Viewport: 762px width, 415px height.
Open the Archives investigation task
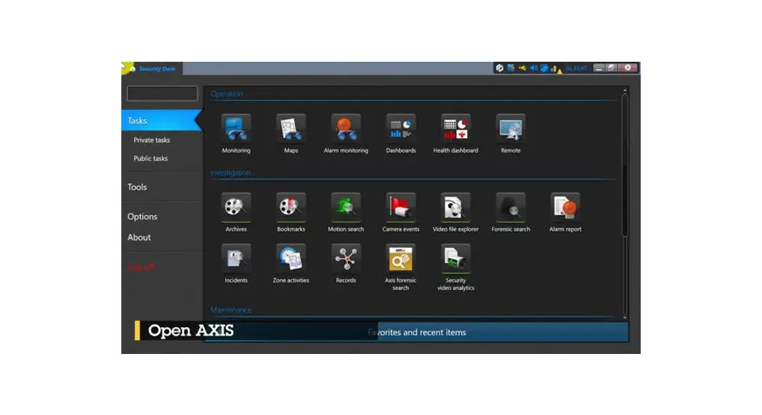pyautogui.click(x=236, y=212)
